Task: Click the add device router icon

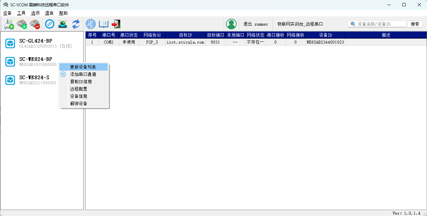Action: click(x=9, y=24)
